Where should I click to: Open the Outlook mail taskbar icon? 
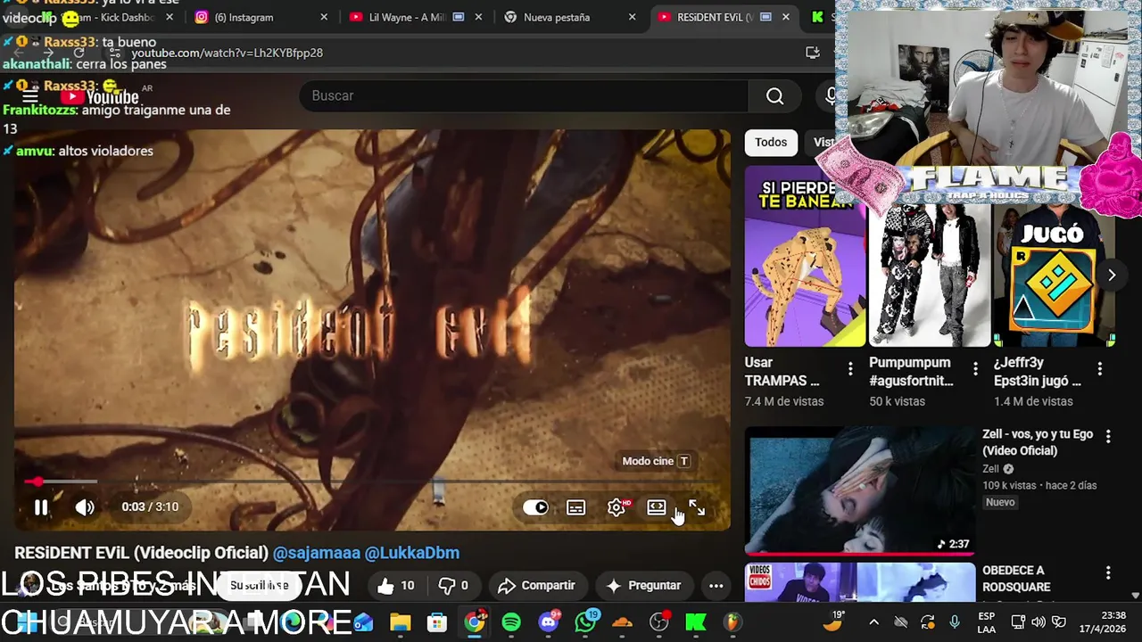coord(363,622)
